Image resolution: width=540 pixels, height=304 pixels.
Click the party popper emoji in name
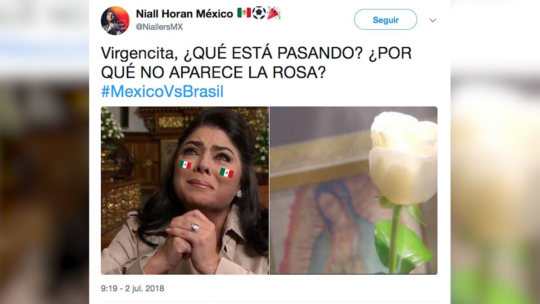(274, 13)
